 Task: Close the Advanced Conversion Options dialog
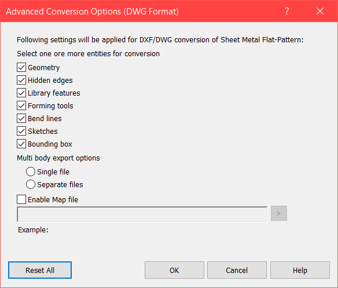click(x=320, y=11)
